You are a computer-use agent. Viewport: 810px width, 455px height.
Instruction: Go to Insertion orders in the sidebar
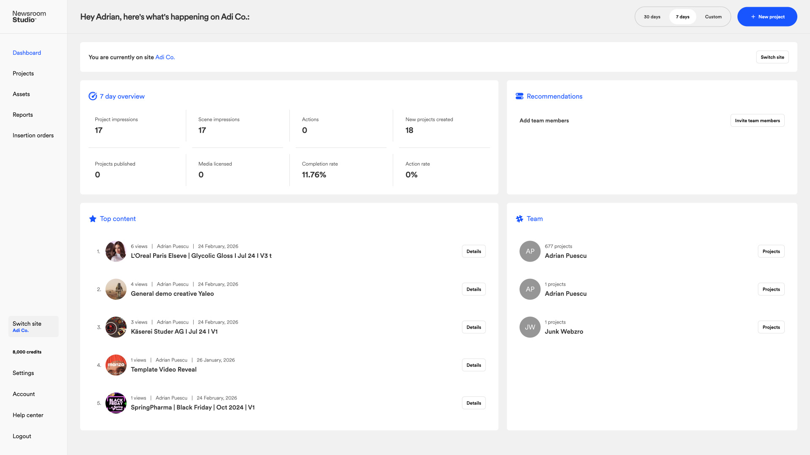[33, 135]
